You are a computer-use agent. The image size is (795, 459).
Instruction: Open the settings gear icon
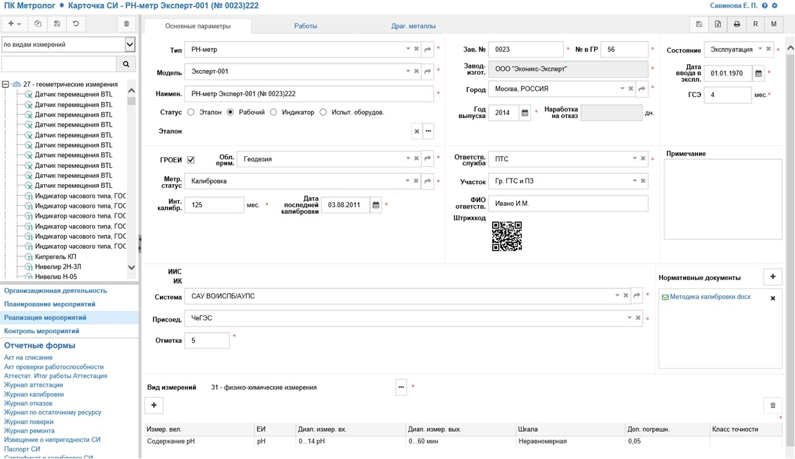coord(775,6)
